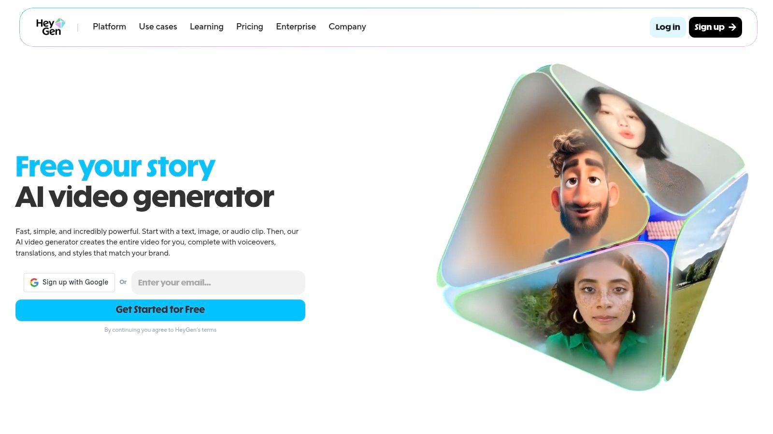Click the HeyGen logo

(x=51, y=27)
